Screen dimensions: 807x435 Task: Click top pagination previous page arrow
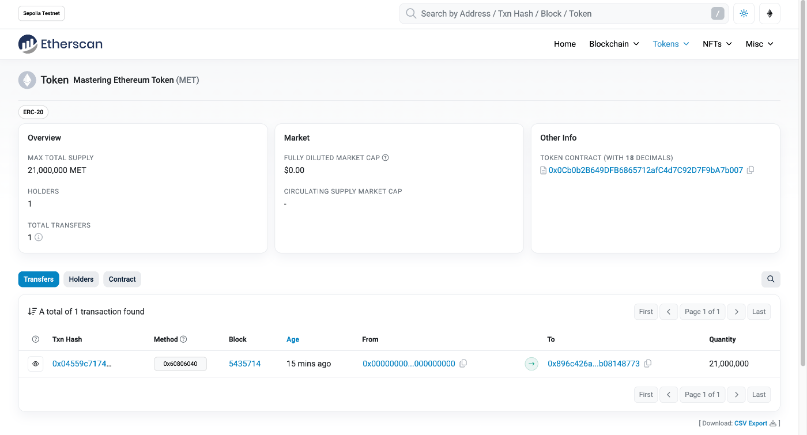[x=669, y=312]
